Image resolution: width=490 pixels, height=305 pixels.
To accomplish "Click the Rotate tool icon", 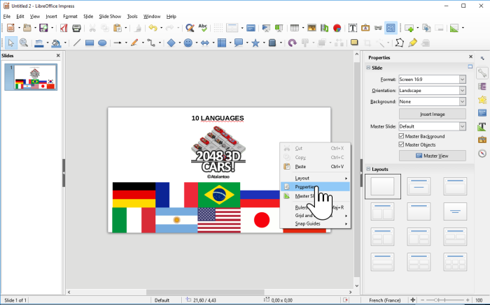I will [x=292, y=43].
